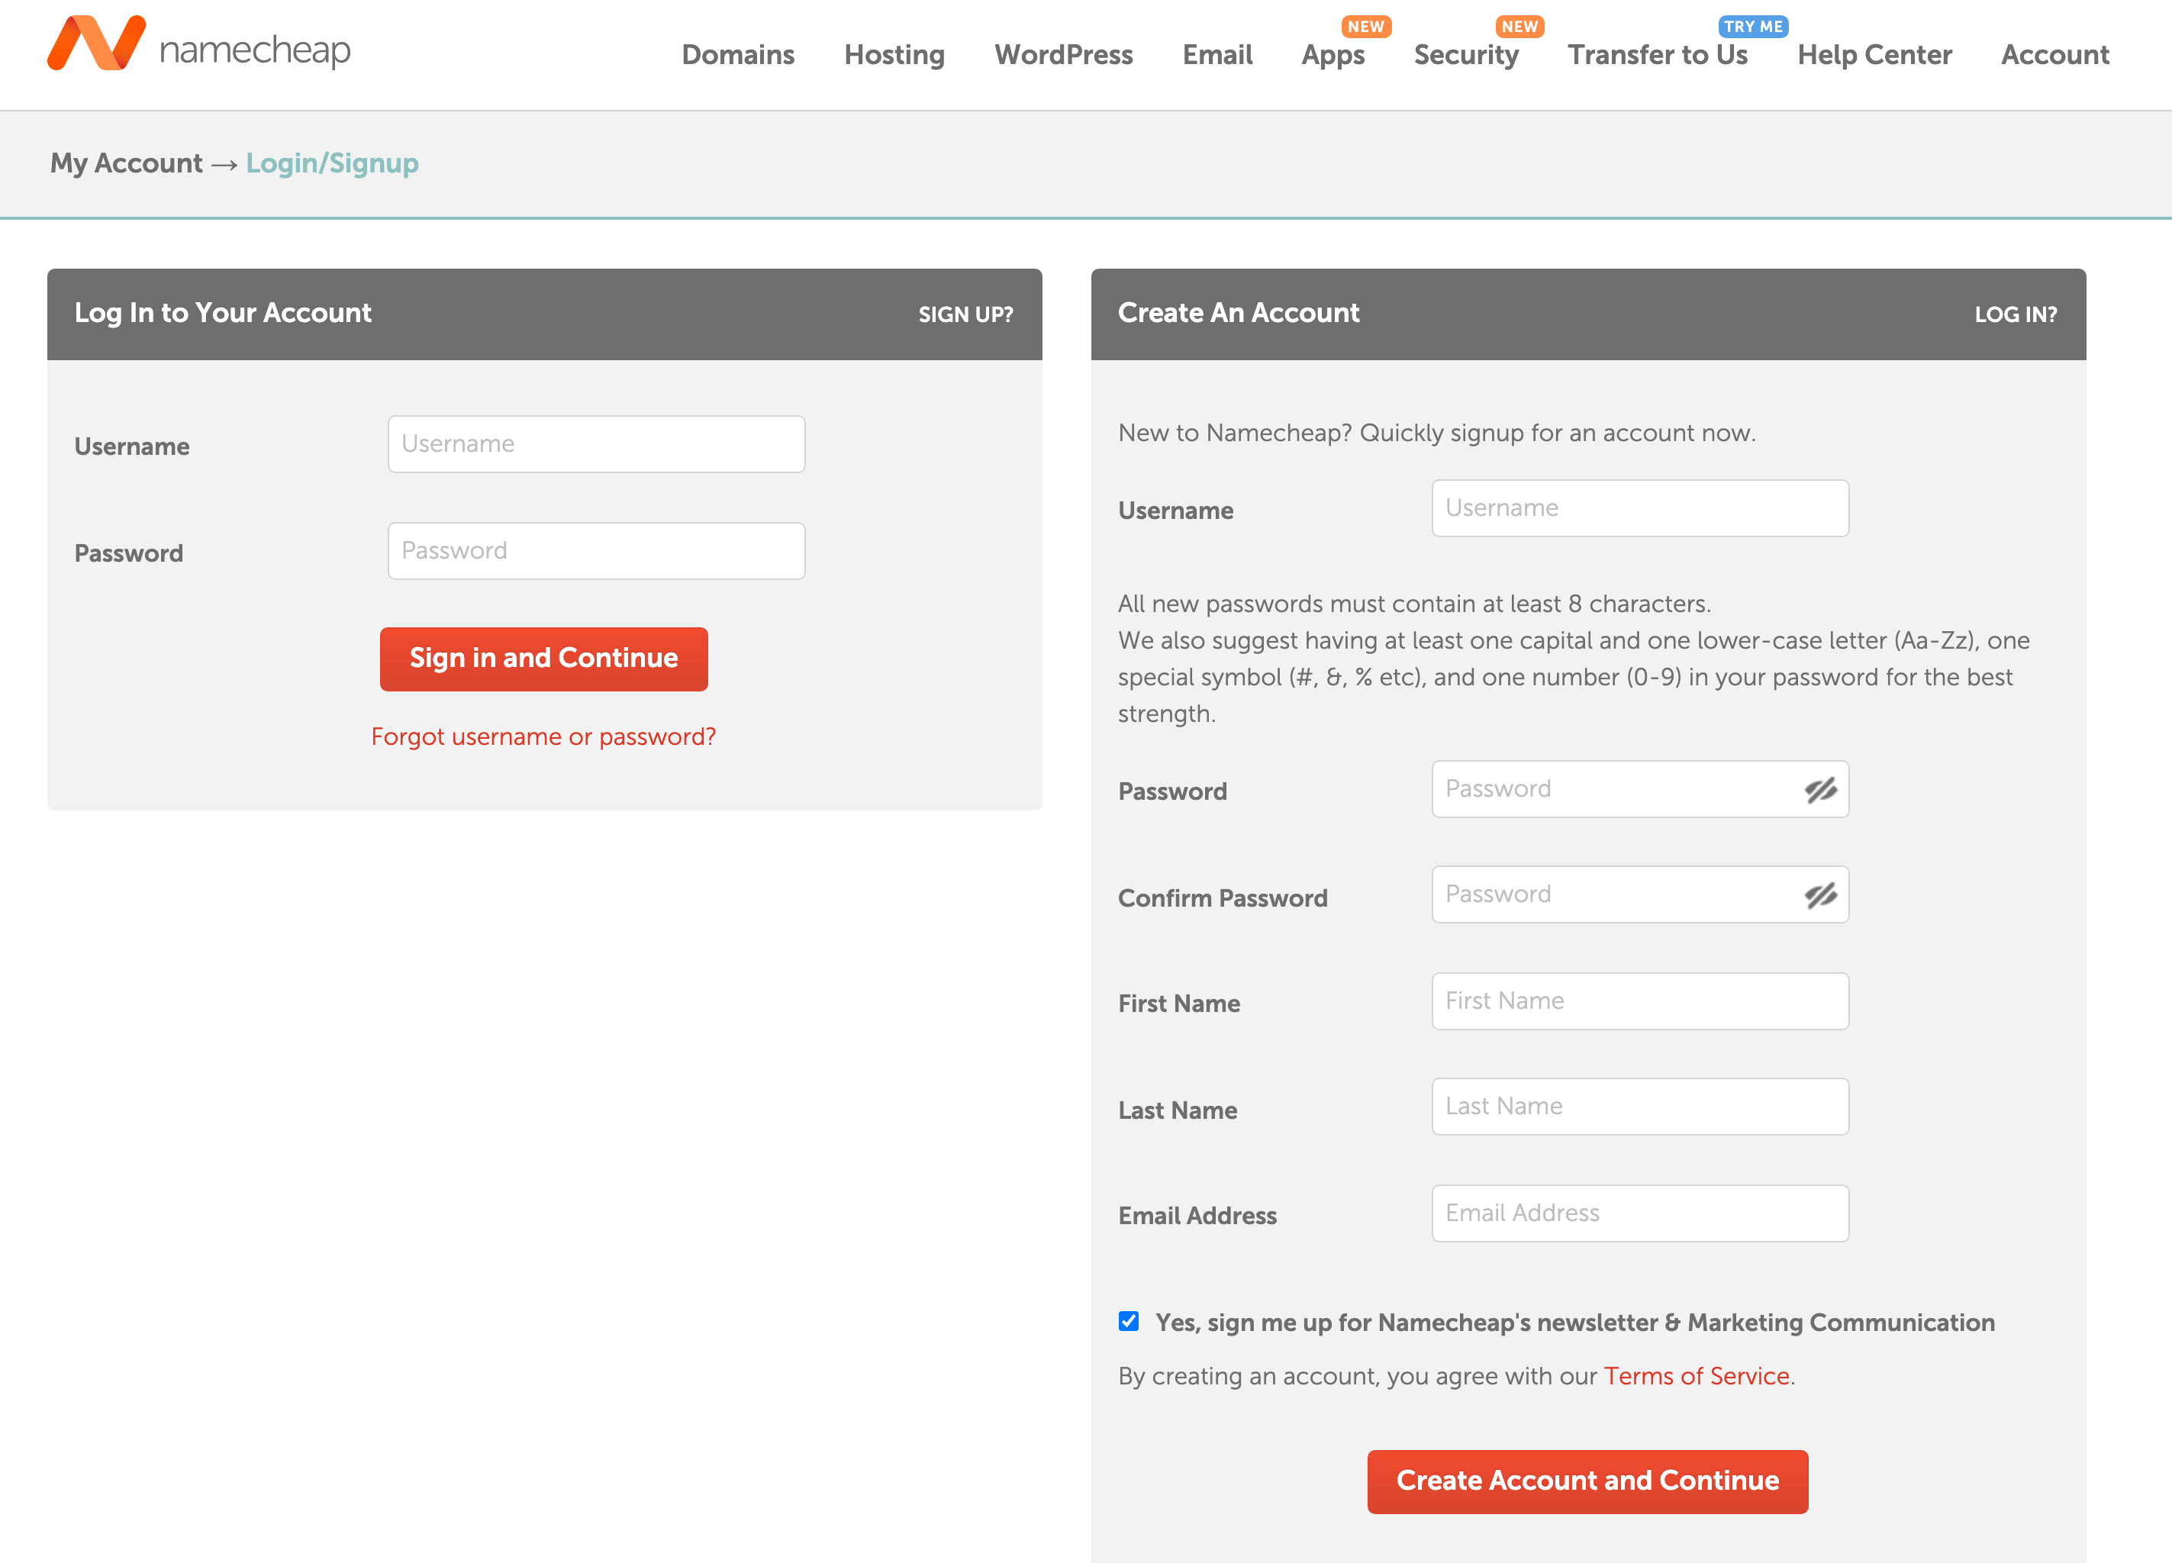Click My Account in the breadcrumb

127,164
